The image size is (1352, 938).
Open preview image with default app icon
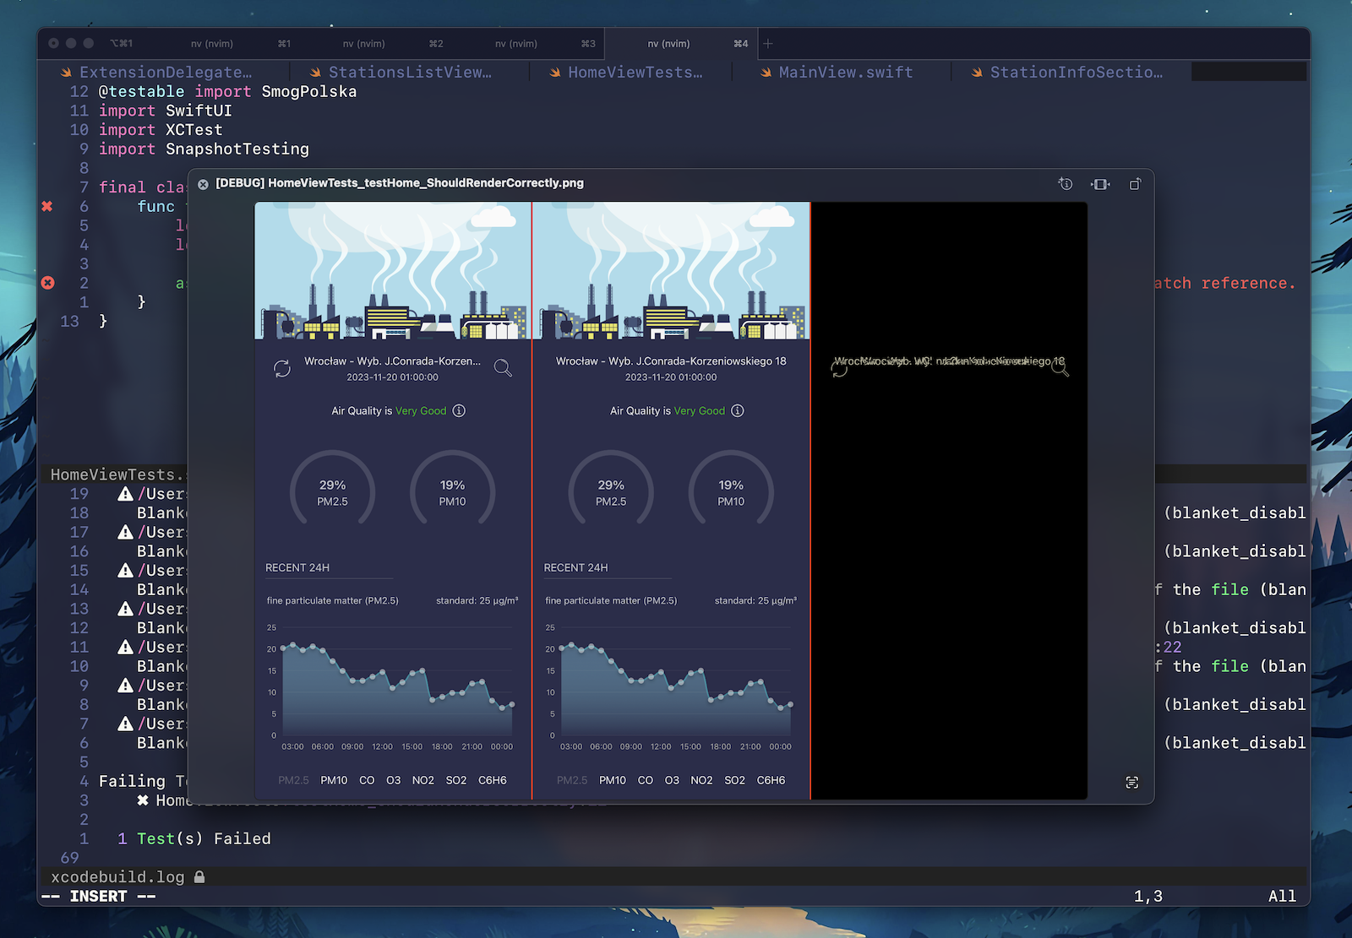pos(1135,184)
